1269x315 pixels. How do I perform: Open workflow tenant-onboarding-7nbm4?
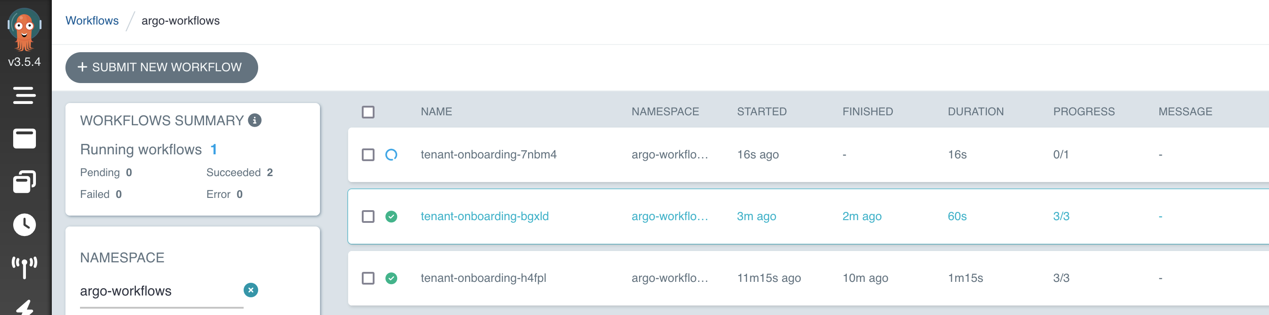tap(488, 154)
